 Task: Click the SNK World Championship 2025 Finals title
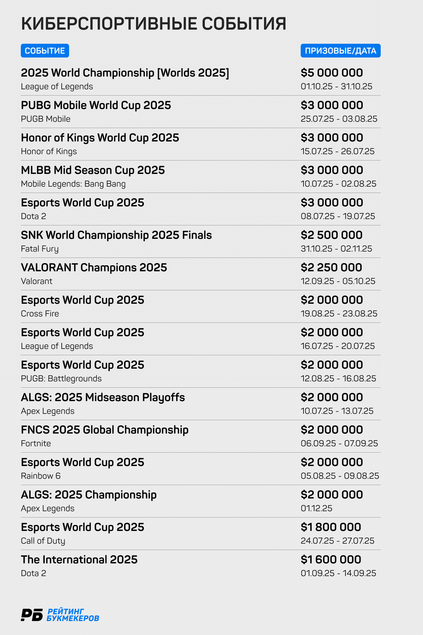click(116, 235)
